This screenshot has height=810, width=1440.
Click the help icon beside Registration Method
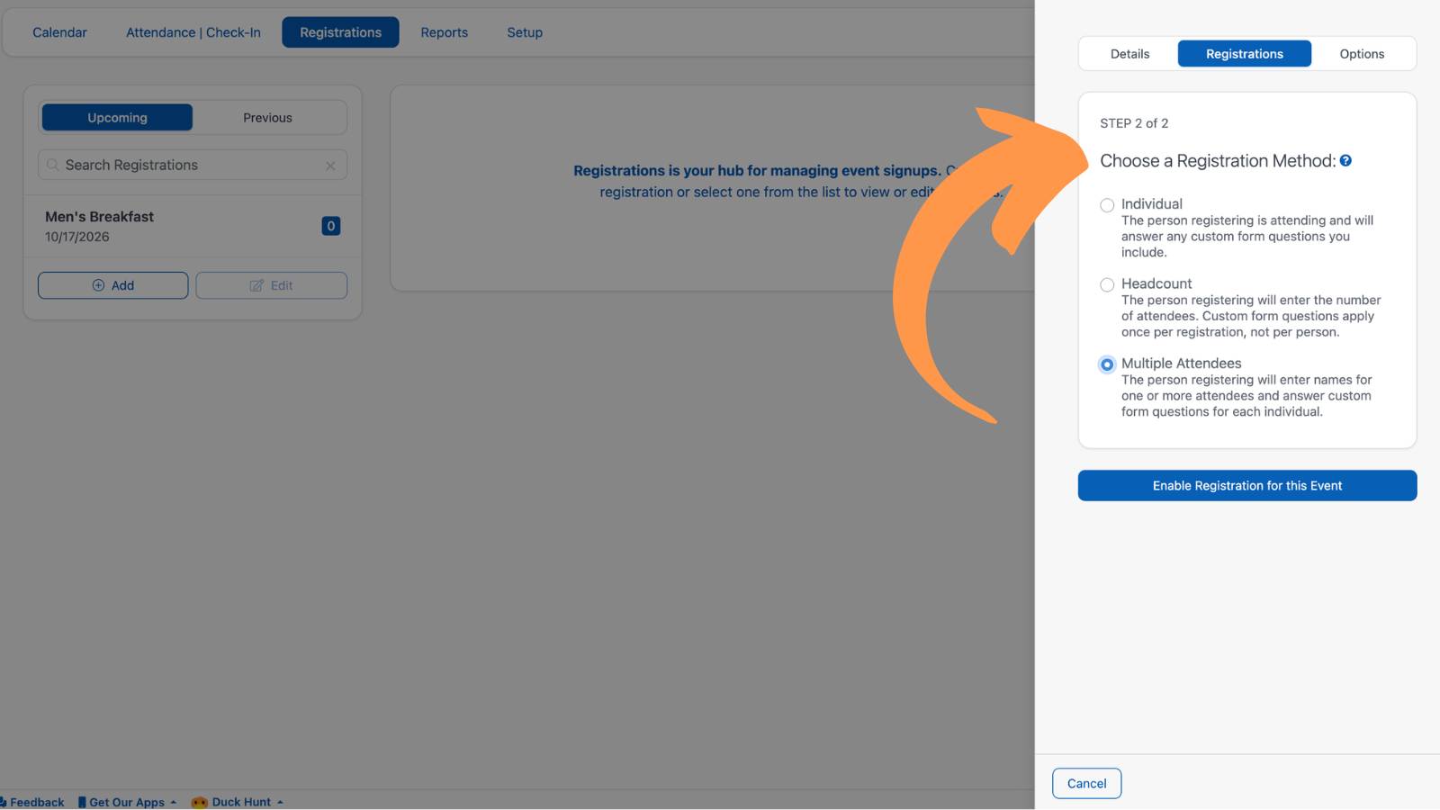point(1345,160)
